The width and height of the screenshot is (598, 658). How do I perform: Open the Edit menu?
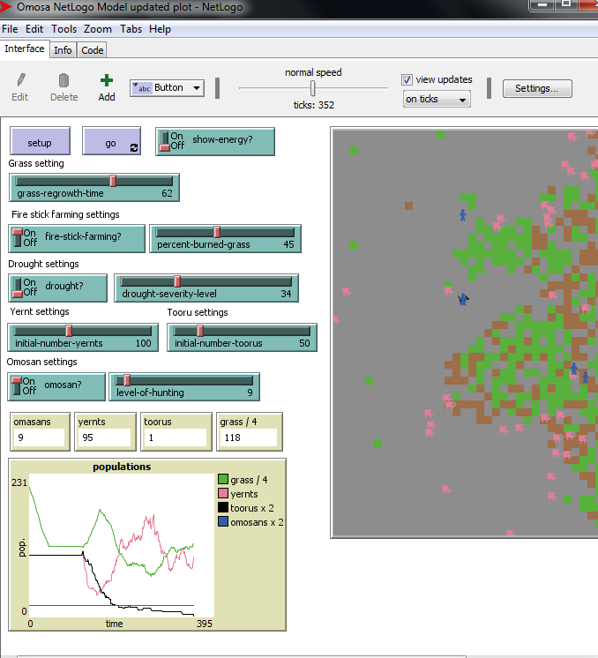coord(34,29)
